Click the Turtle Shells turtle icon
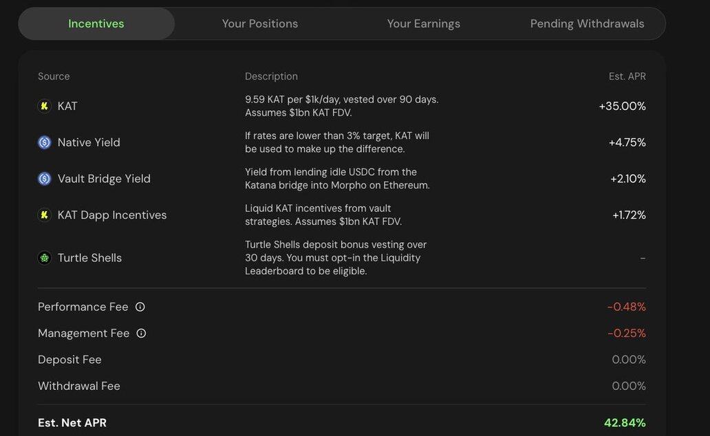710x436 pixels. tap(45, 258)
